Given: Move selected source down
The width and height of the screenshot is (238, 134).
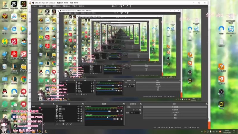Looking at the screenshot, I should 71,124.
